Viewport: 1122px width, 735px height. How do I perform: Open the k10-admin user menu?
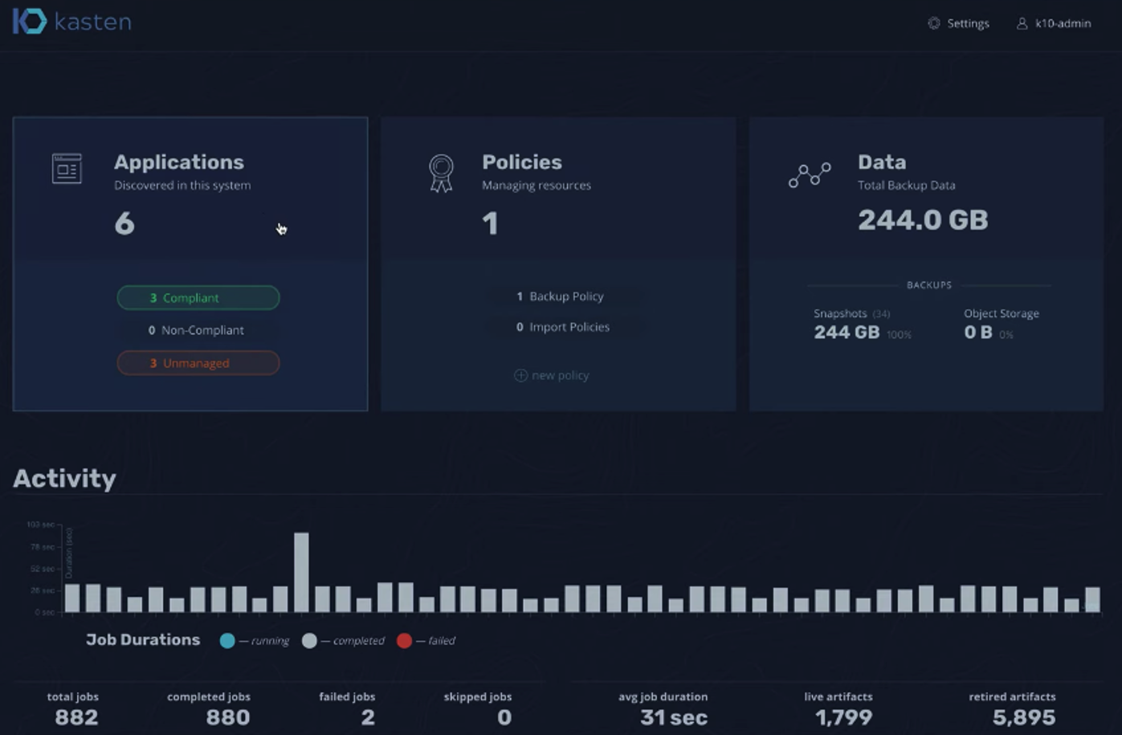pos(1055,23)
